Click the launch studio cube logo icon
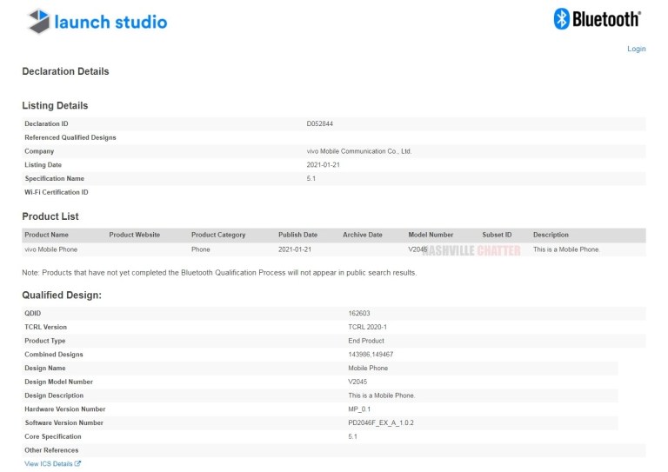668x472 pixels. tap(37, 22)
